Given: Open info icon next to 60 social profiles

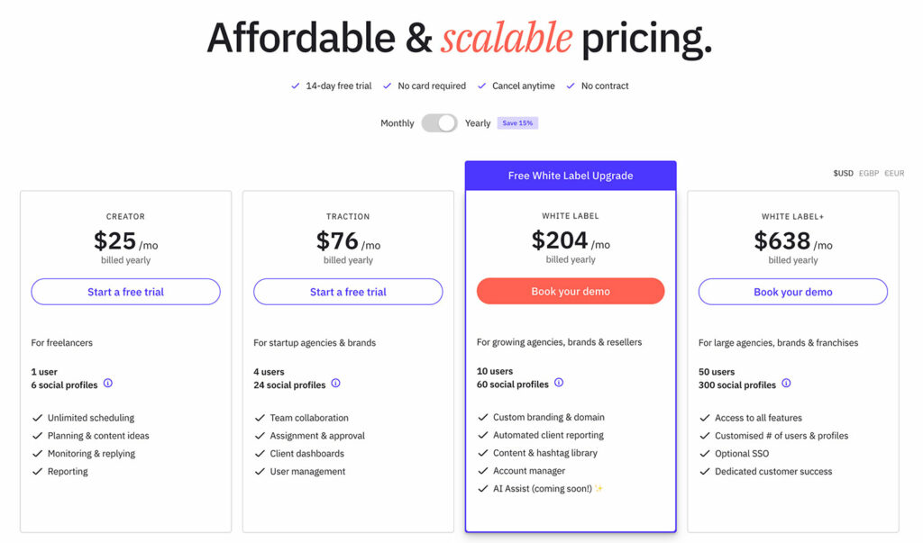Looking at the screenshot, I should pos(559,383).
